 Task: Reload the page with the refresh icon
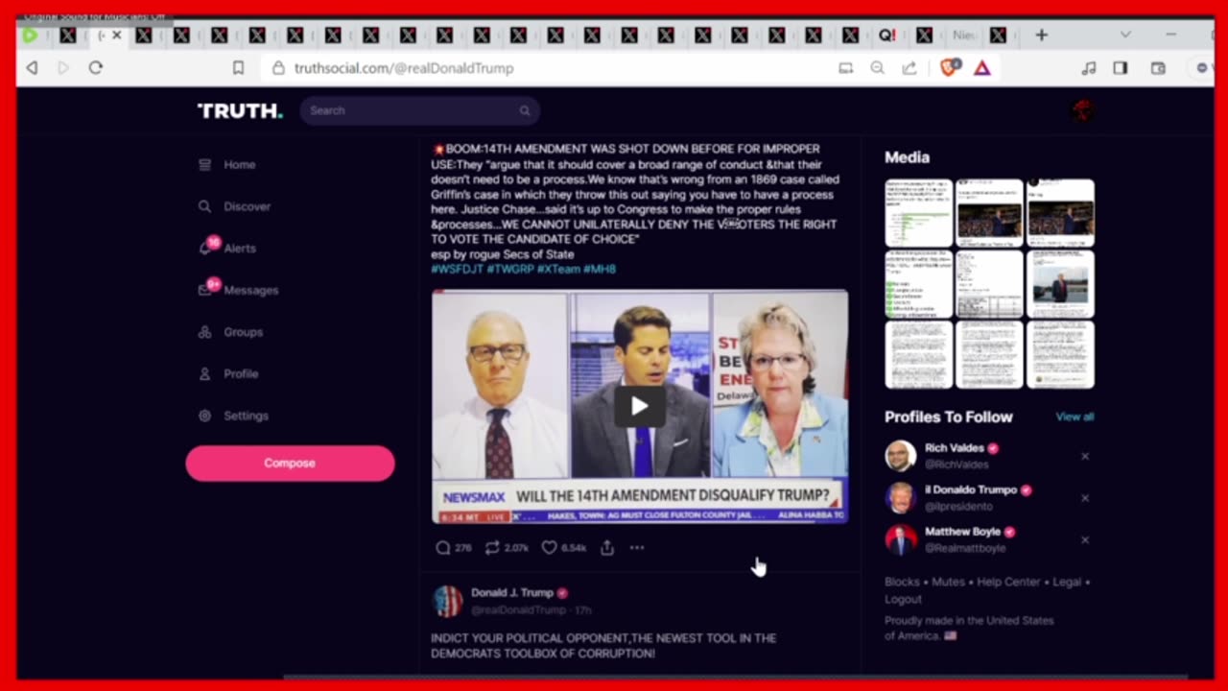click(x=96, y=68)
